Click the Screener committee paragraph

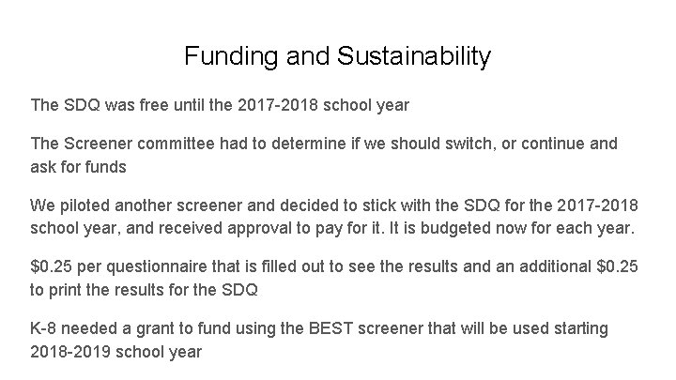point(324,155)
